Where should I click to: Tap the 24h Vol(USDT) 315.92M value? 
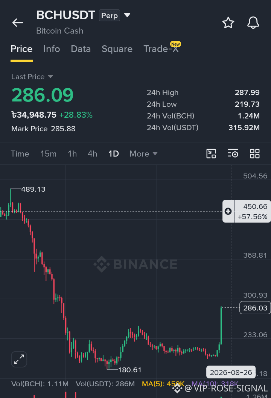point(244,128)
